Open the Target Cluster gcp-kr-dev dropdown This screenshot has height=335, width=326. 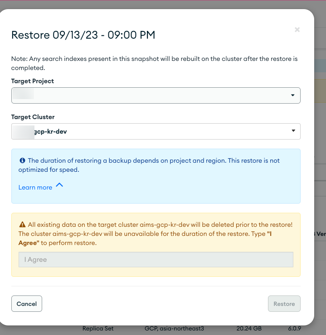(x=156, y=131)
